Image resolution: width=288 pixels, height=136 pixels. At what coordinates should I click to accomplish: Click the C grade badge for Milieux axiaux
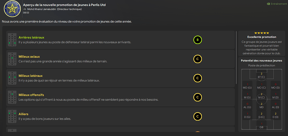197,59
